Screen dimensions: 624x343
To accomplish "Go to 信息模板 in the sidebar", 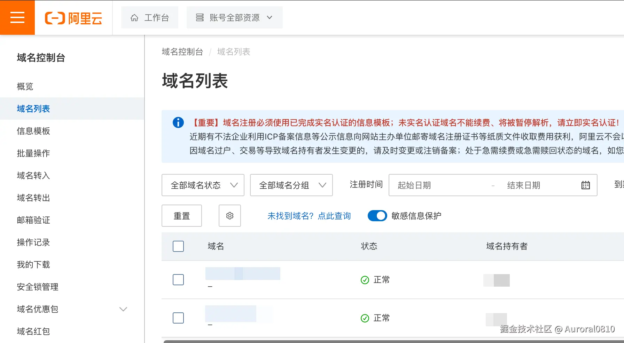I will (33, 131).
